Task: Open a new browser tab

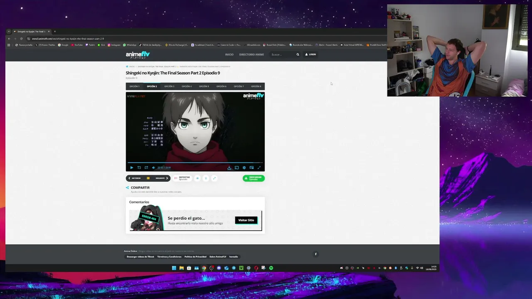Action: pyautogui.click(x=55, y=32)
